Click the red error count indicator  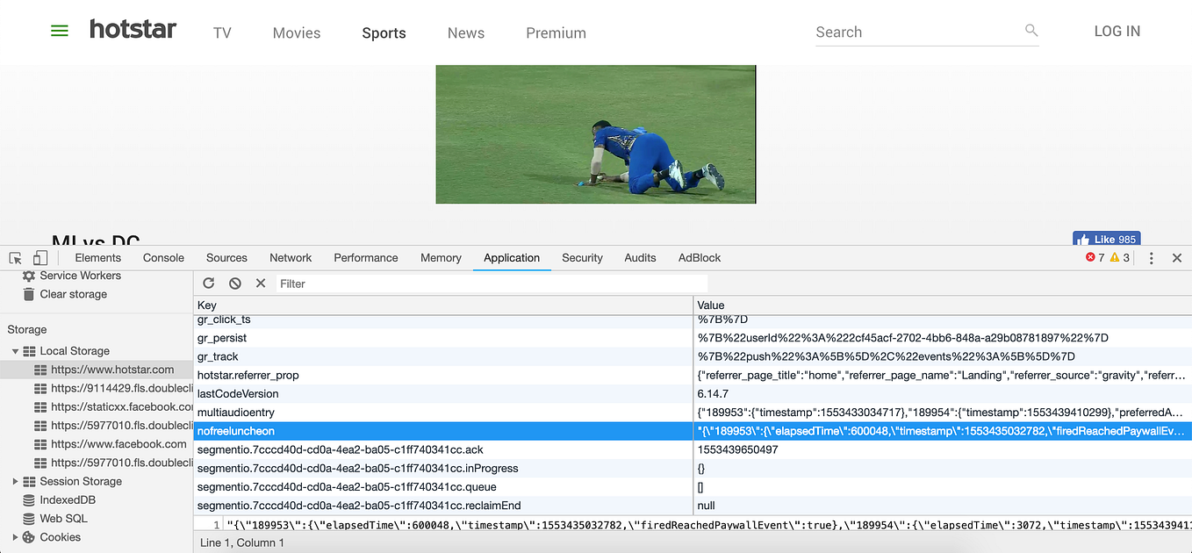[x=1095, y=258]
